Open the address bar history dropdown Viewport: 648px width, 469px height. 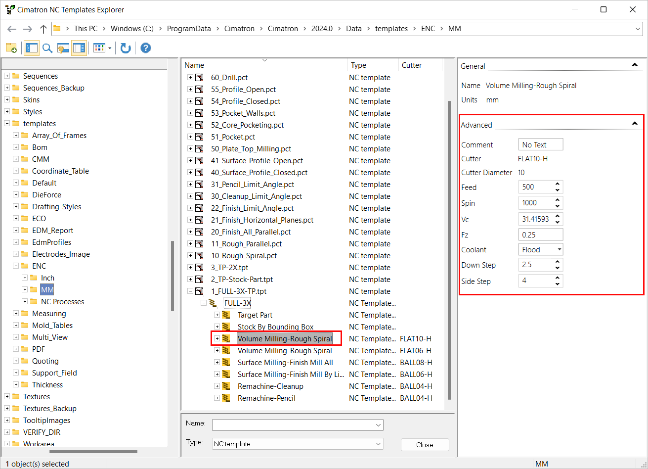click(638, 29)
